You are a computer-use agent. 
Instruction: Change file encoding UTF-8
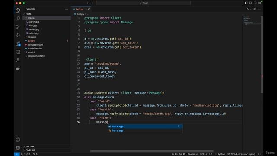203,154
